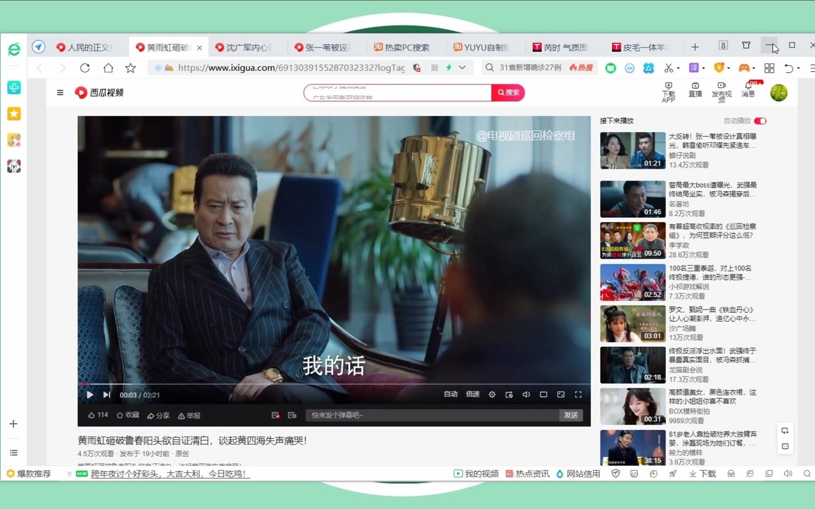Open the extensions grid icon

(x=769, y=68)
